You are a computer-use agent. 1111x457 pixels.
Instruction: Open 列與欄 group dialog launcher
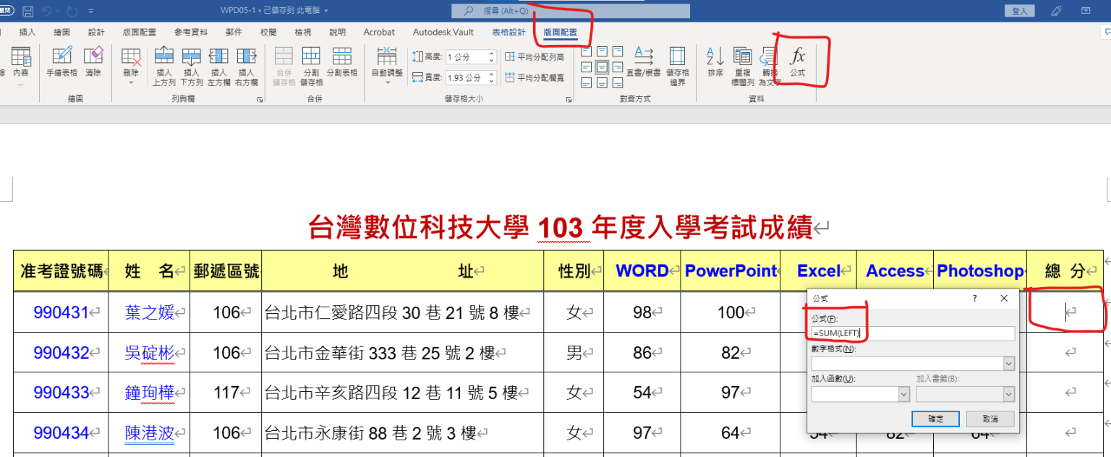pyautogui.click(x=260, y=99)
